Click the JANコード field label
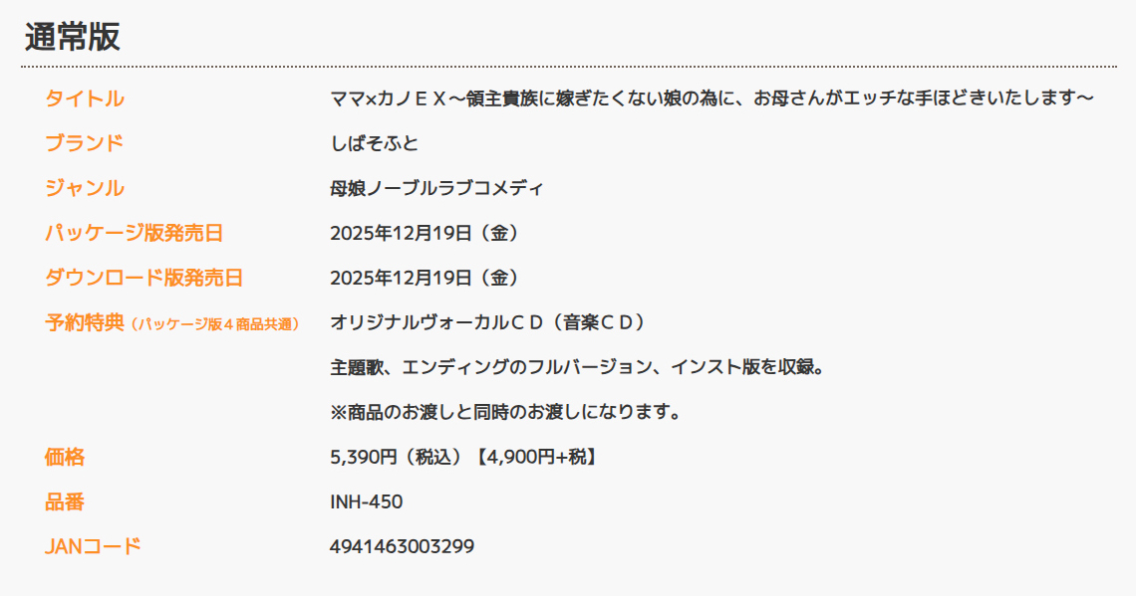Screen dimensions: 1136x596 pos(93,546)
